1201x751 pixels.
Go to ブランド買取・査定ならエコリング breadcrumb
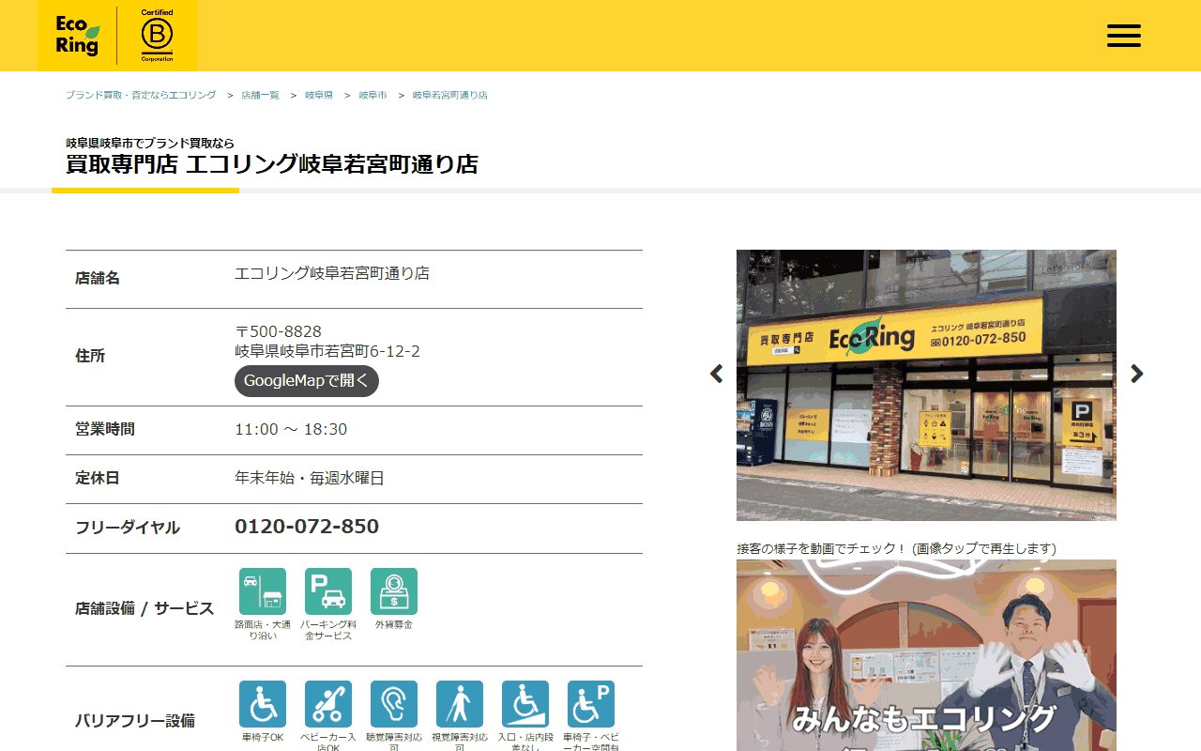coord(141,95)
